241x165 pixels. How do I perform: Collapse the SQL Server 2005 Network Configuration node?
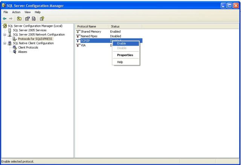point(5,35)
